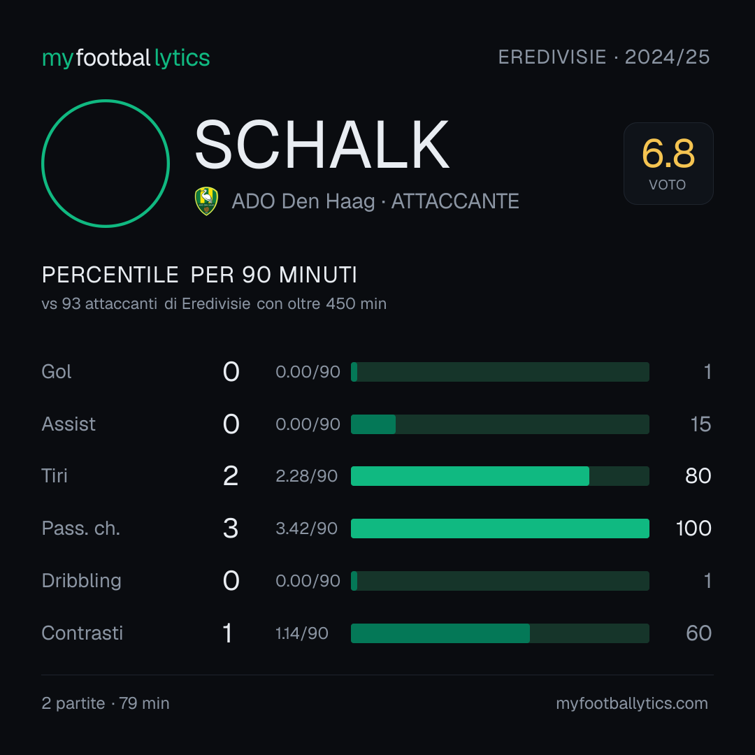The image size is (755, 755).
Task: Click the Pass. ch. percentile bar
Action: tap(500, 528)
